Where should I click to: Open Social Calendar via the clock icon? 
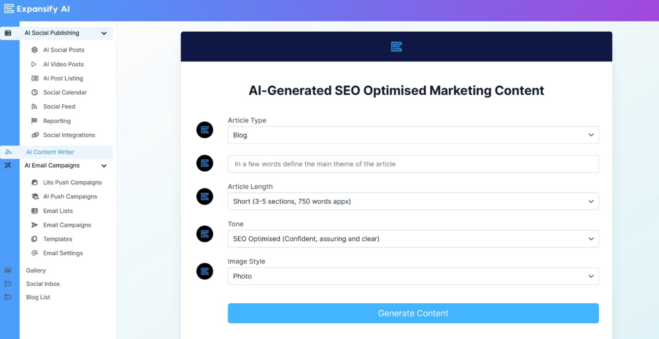[x=35, y=92]
